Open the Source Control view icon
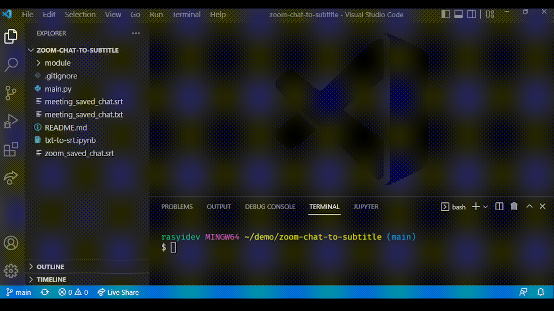Viewport: 554px width, 311px height. (11, 93)
